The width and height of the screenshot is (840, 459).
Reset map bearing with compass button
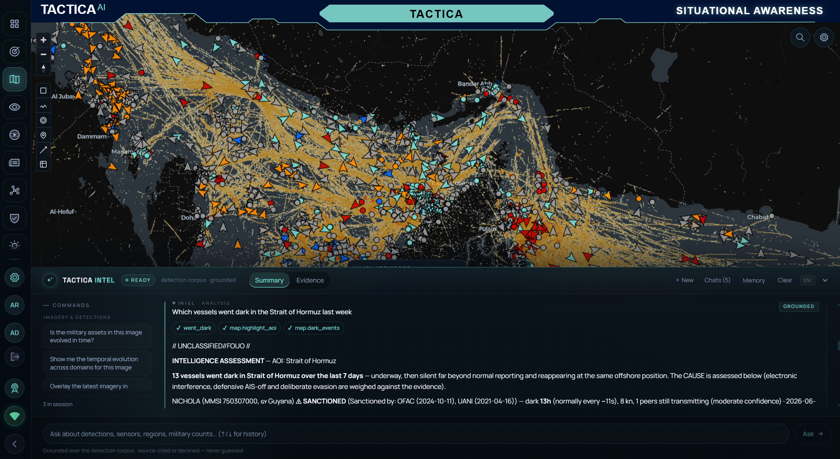[43, 68]
